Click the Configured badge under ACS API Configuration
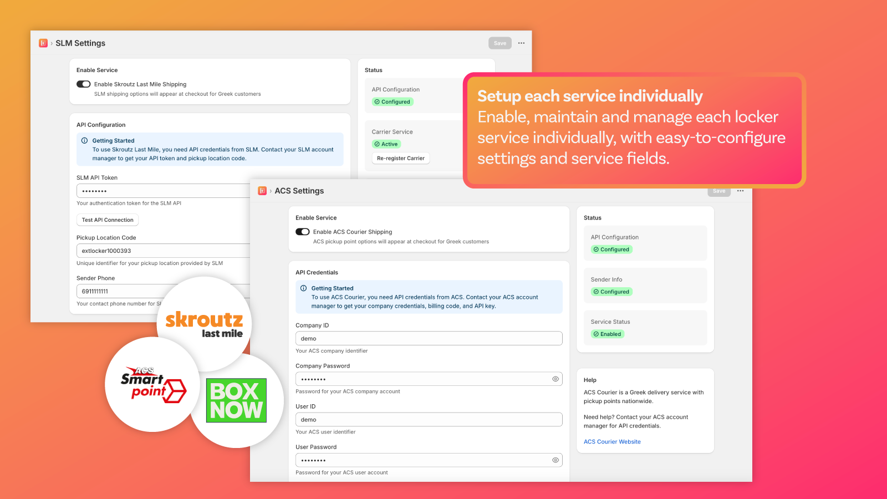This screenshot has height=499, width=887. coord(611,249)
